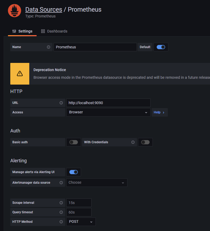
Task: Click the info icon next to Name
Action: tap(49, 47)
